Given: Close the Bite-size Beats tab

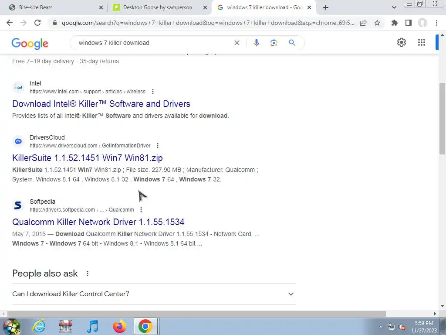Looking at the screenshot, I should [101, 8].
